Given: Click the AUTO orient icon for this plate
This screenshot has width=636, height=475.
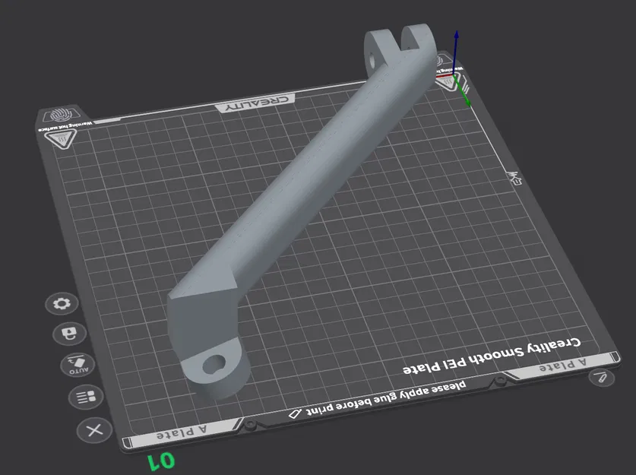Looking at the screenshot, I should [78, 365].
